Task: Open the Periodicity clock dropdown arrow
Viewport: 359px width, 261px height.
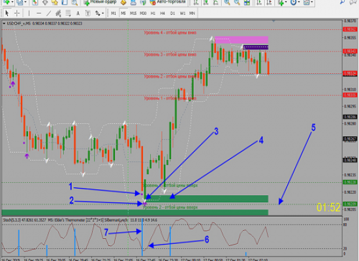Action: pyautogui.click(x=299, y=3)
